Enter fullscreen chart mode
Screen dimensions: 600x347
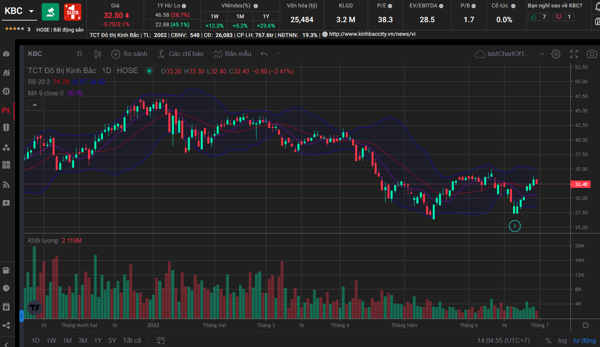[574, 54]
